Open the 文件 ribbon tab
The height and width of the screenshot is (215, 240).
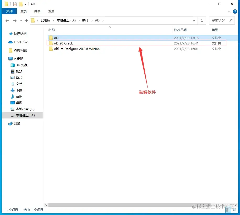(9, 11)
